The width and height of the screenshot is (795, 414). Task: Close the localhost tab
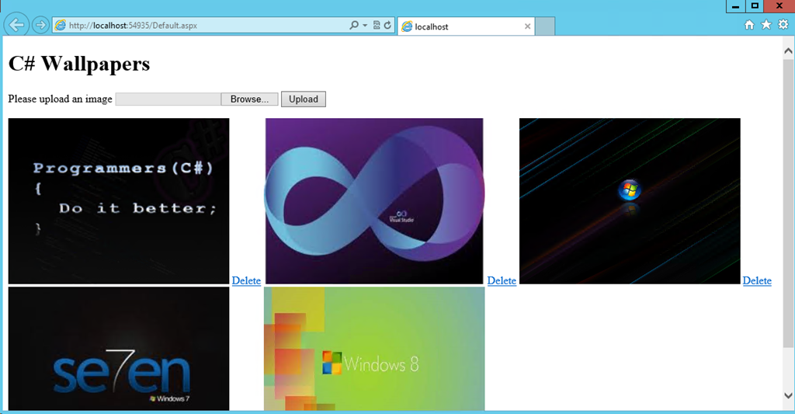(x=528, y=26)
